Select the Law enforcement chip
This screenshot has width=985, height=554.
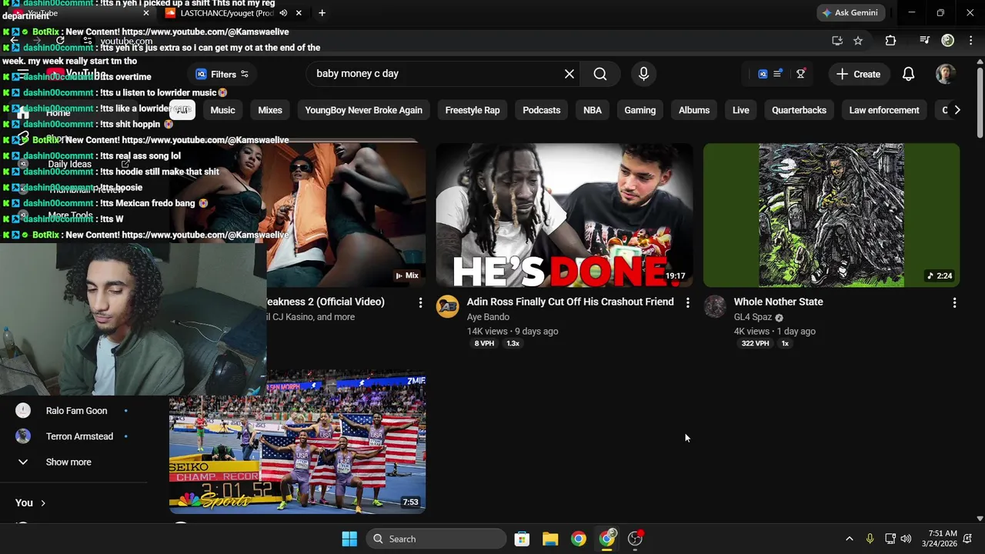884,110
